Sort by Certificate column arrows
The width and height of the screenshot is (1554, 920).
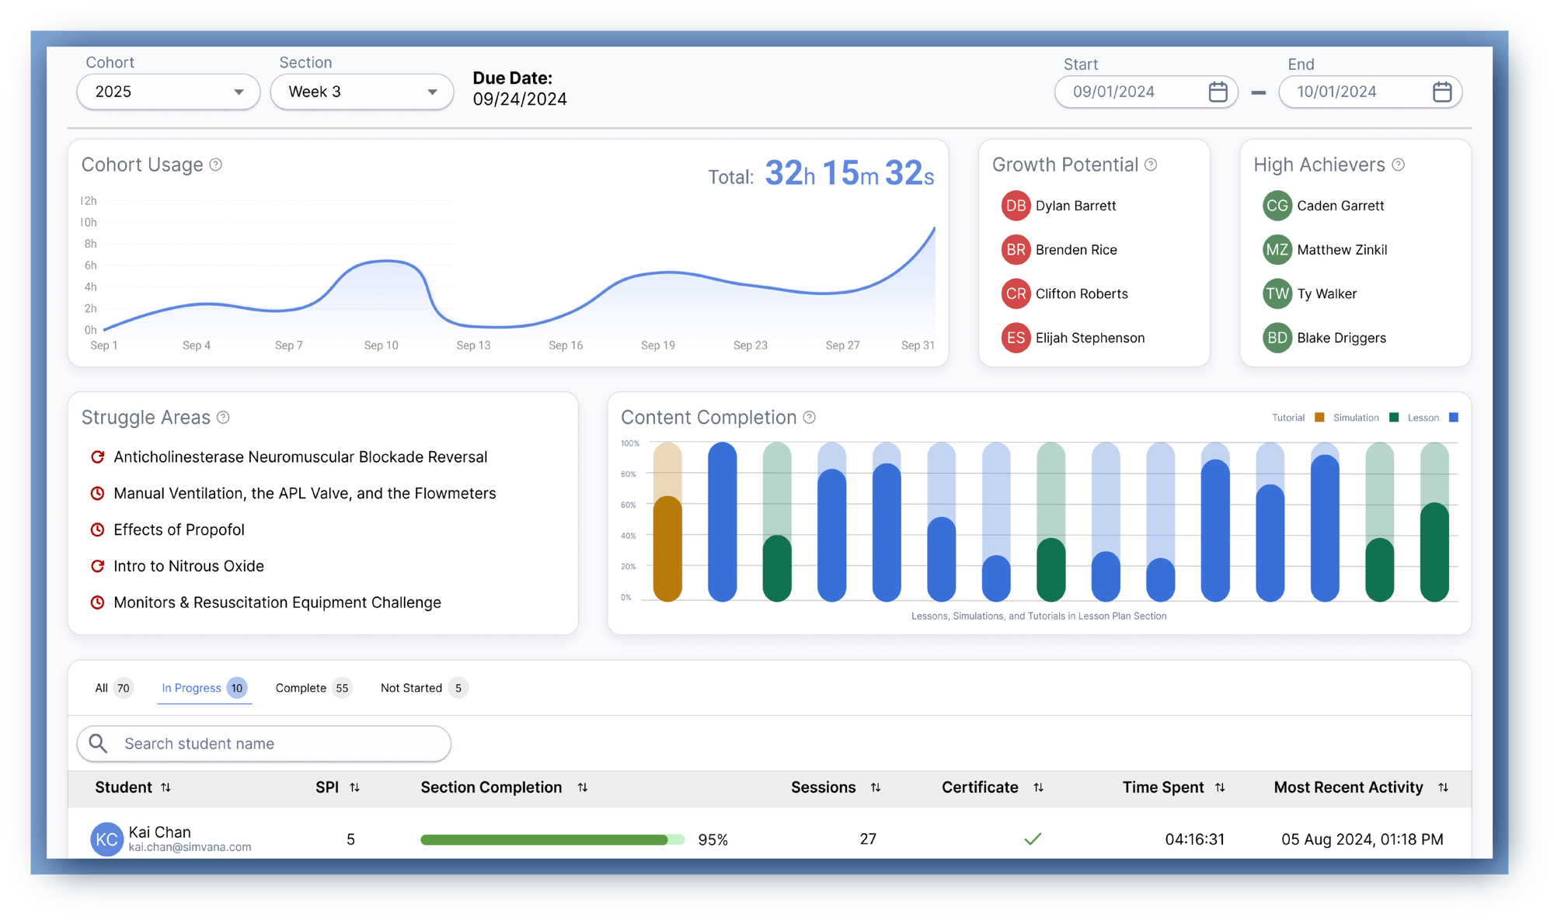[1038, 788]
